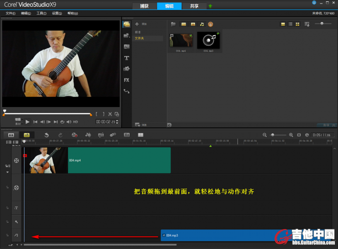Adjust the preview timecode stepper arrows

coord(117,122)
